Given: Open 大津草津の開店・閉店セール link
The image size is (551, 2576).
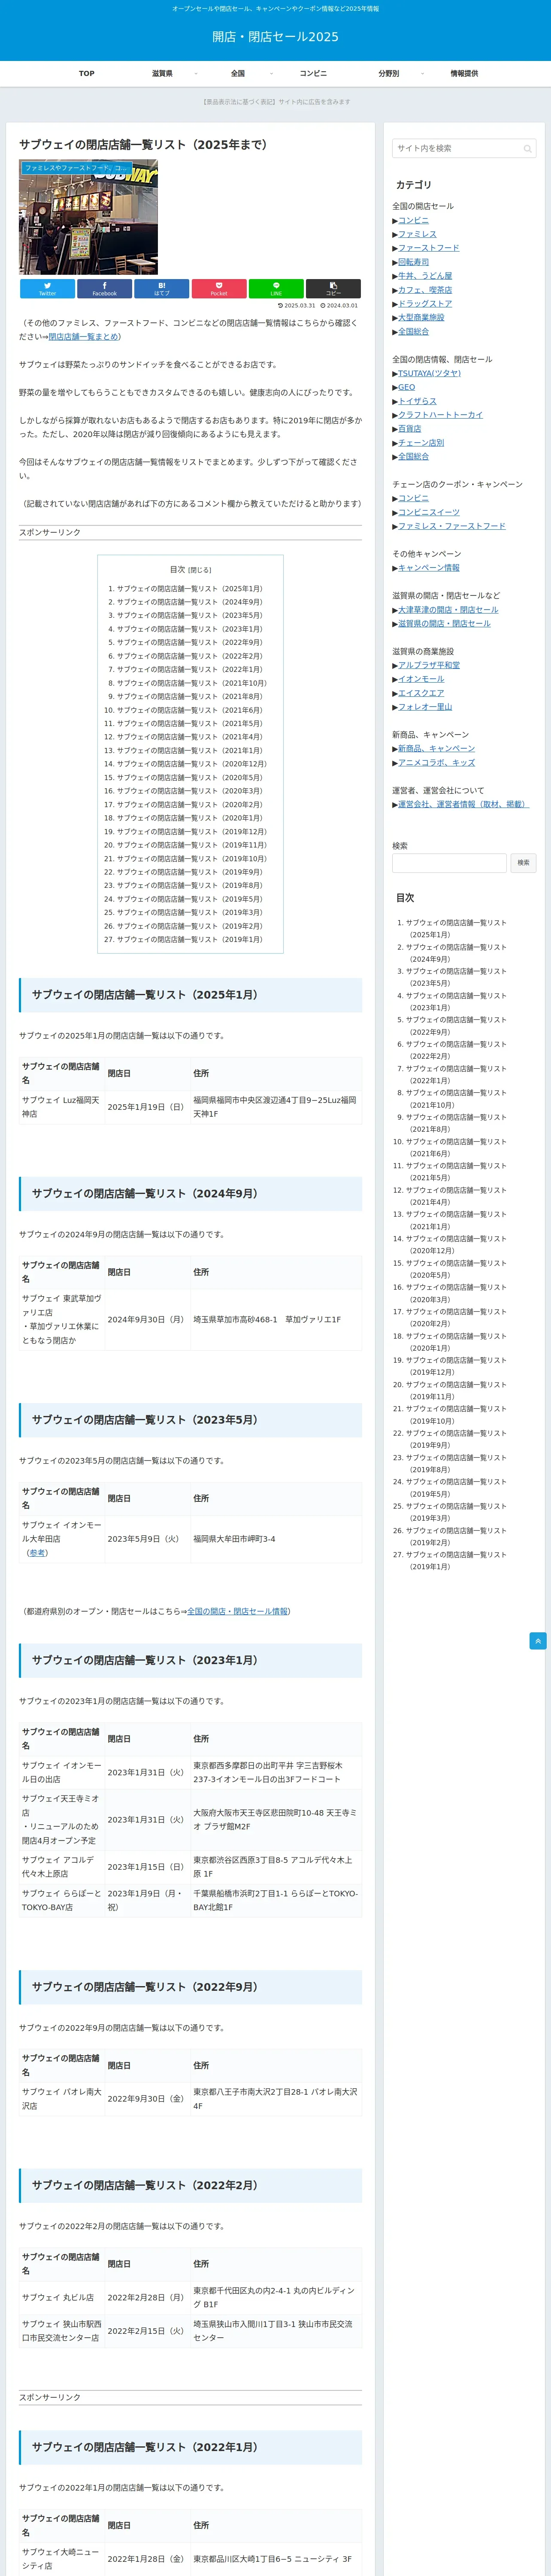Looking at the screenshot, I should [x=448, y=610].
